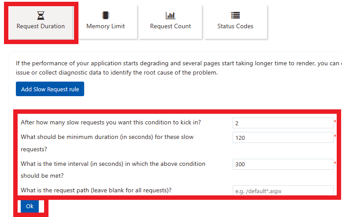
Task: Go to the Status Codes tab label
Action: (x=235, y=26)
